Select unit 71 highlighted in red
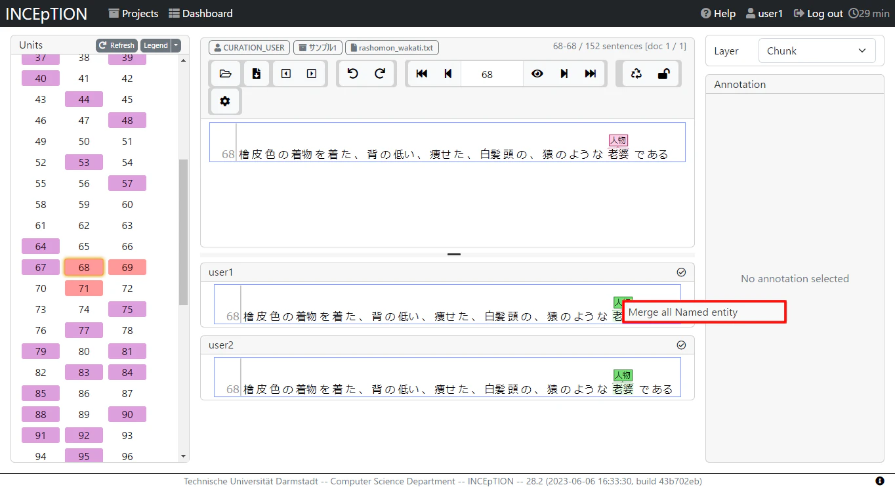Image resolution: width=895 pixels, height=487 pixels. tap(84, 288)
